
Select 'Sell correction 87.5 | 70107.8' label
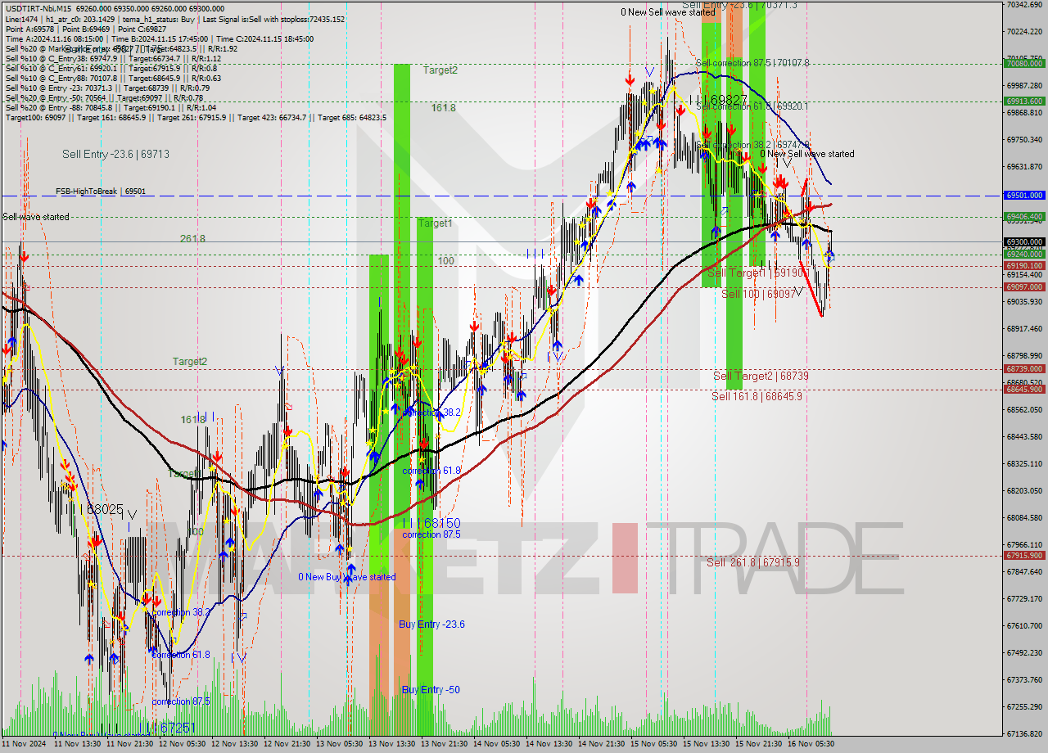click(x=752, y=63)
